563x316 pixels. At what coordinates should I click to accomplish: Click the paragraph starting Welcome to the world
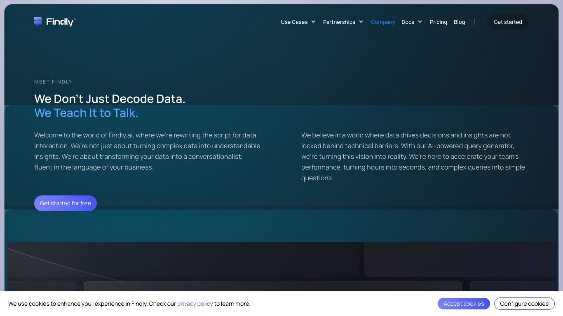point(147,151)
